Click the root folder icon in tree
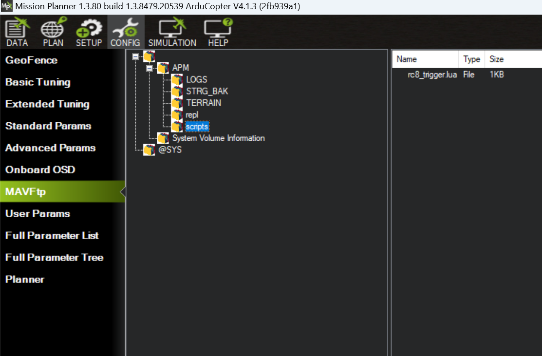This screenshot has width=542, height=356. coord(149,56)
